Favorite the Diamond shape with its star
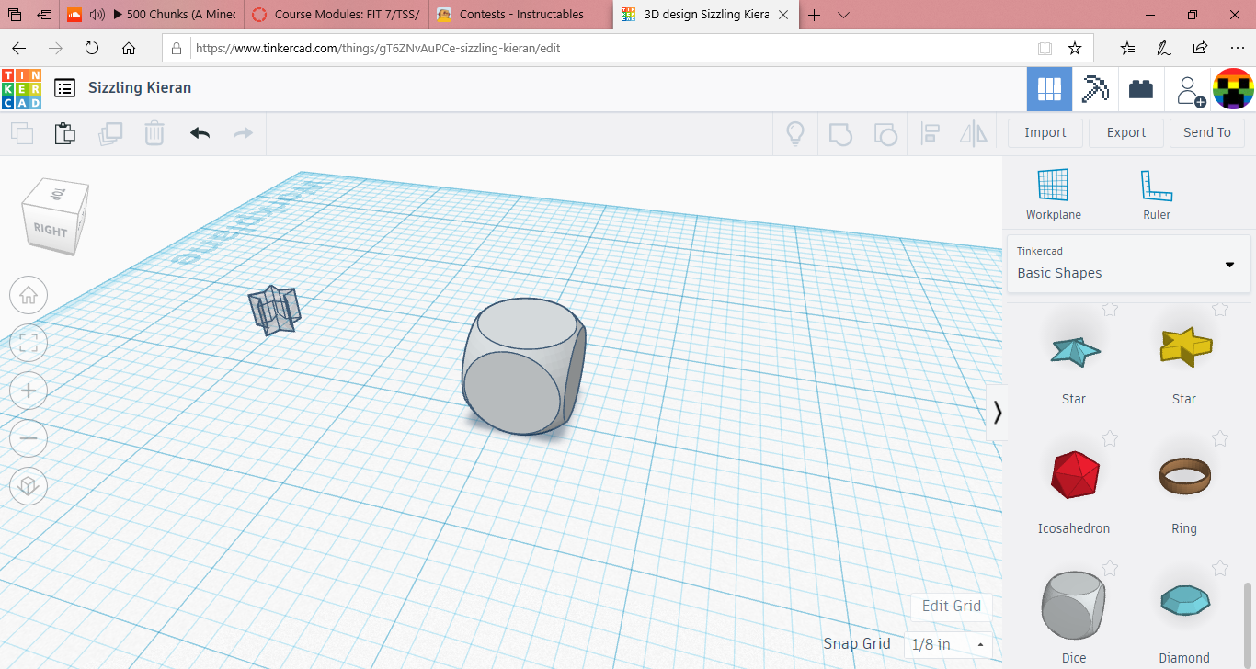This screenshot has width=1256, height=669. [1220, 569]
